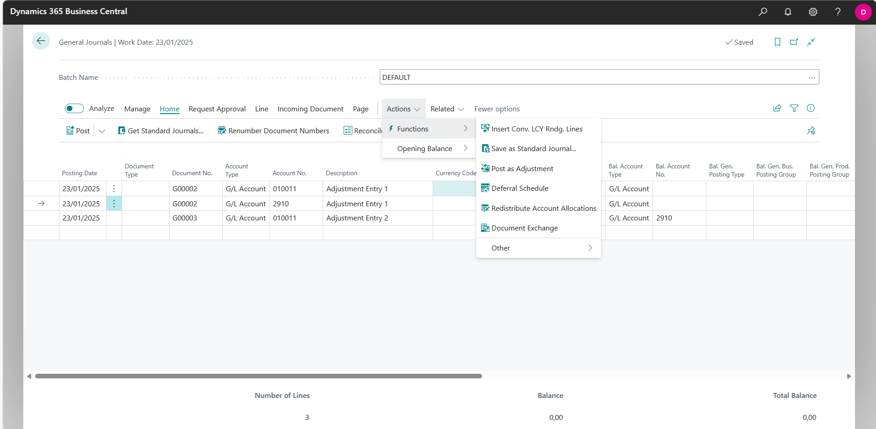The width and height of the screenshot is (876, 429).
Task: Click Account No. 2910 cell
Action: coord(296,204)
